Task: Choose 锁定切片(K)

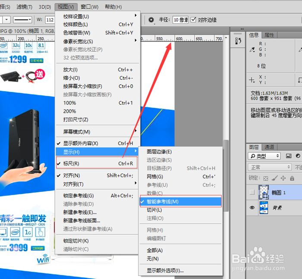Action: click(x=97, y=241)
